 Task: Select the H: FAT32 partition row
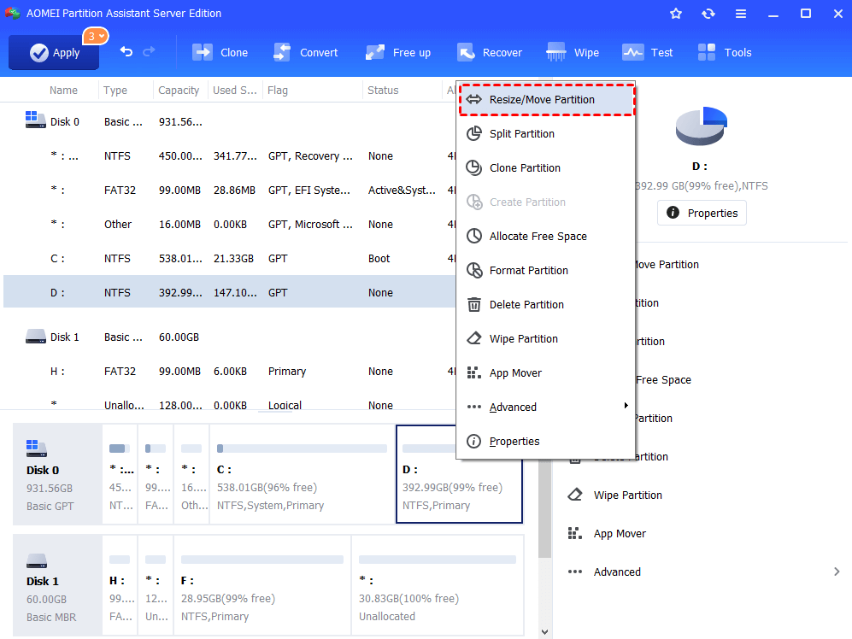click(229, 371)
